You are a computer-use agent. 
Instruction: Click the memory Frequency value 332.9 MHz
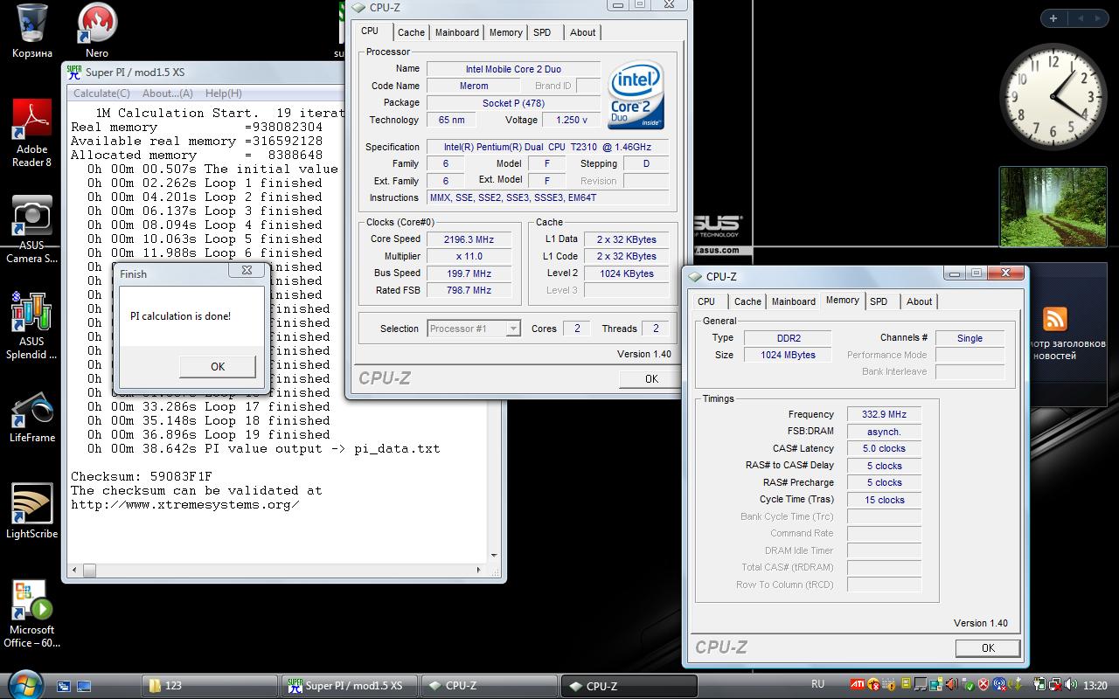(884, 415)
